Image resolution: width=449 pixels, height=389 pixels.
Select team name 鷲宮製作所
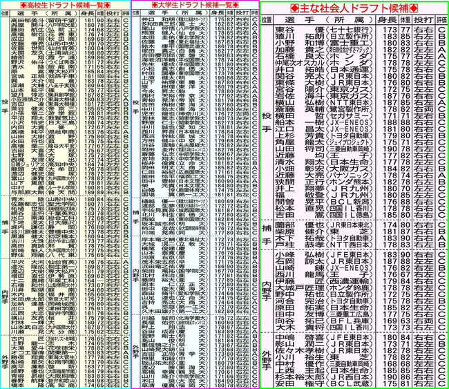(x=350, y=109)
